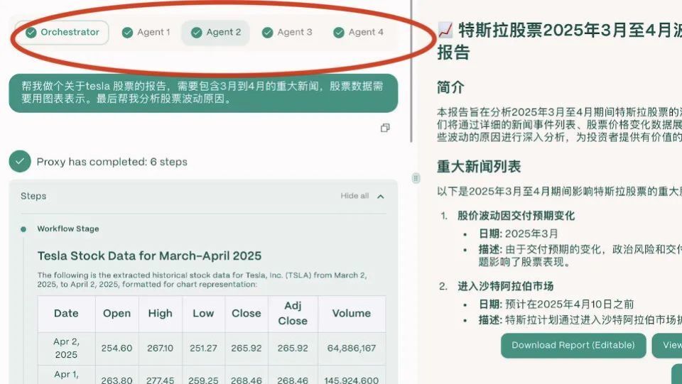Click the Open column header
This screenshot has width=682, height=384.
(x=117, y=314)
